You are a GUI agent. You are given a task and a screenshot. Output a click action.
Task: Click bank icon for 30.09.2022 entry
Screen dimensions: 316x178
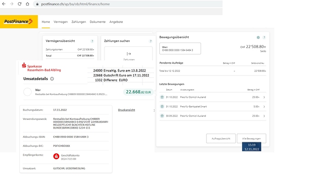coord(162,116)
